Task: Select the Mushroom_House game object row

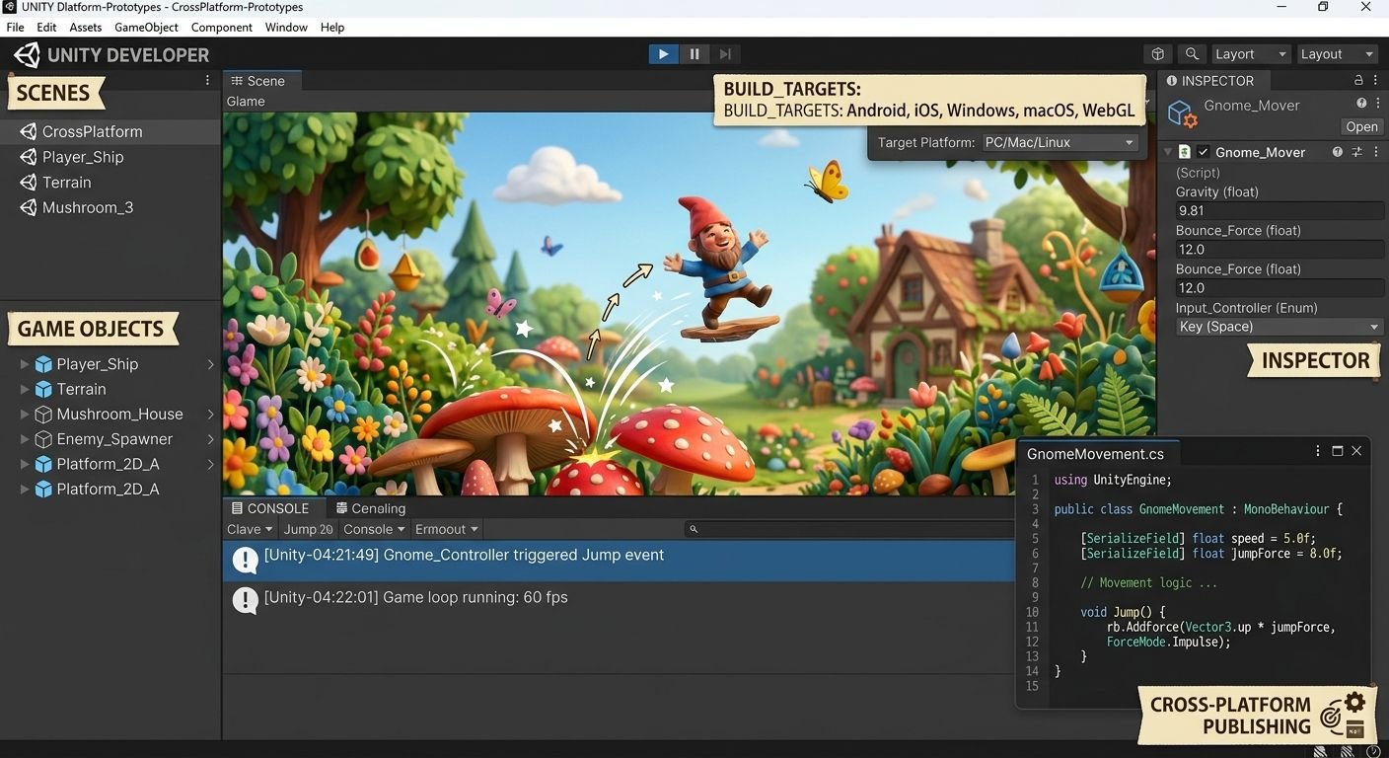Action: coord(110,415)
